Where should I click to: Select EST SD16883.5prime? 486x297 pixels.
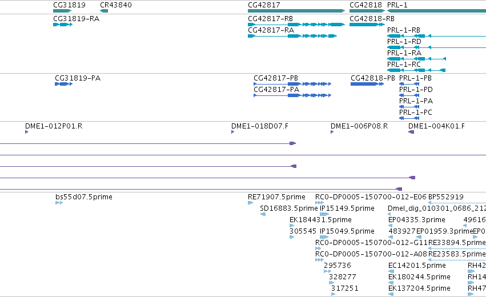(263, 214)
